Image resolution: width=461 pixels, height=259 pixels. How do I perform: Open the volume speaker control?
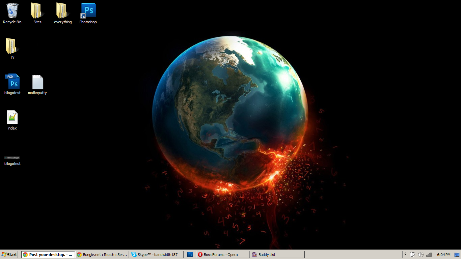[x=421, y=255]
